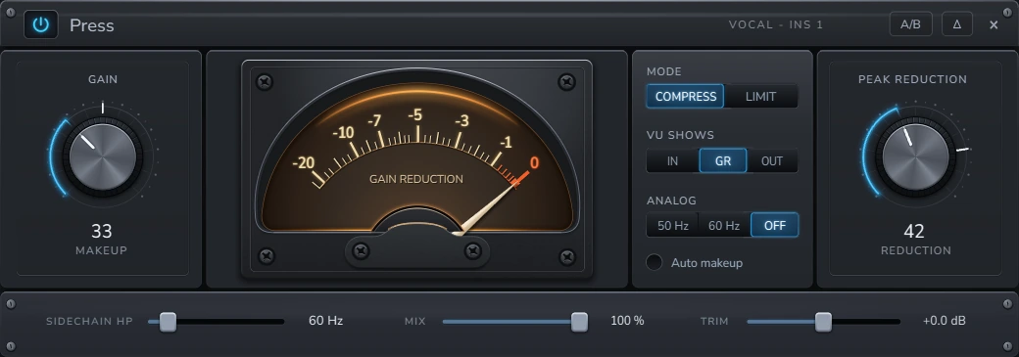The image size is (1019, 357).
Task: Click the makeup value 33
Action: point(102,231)
